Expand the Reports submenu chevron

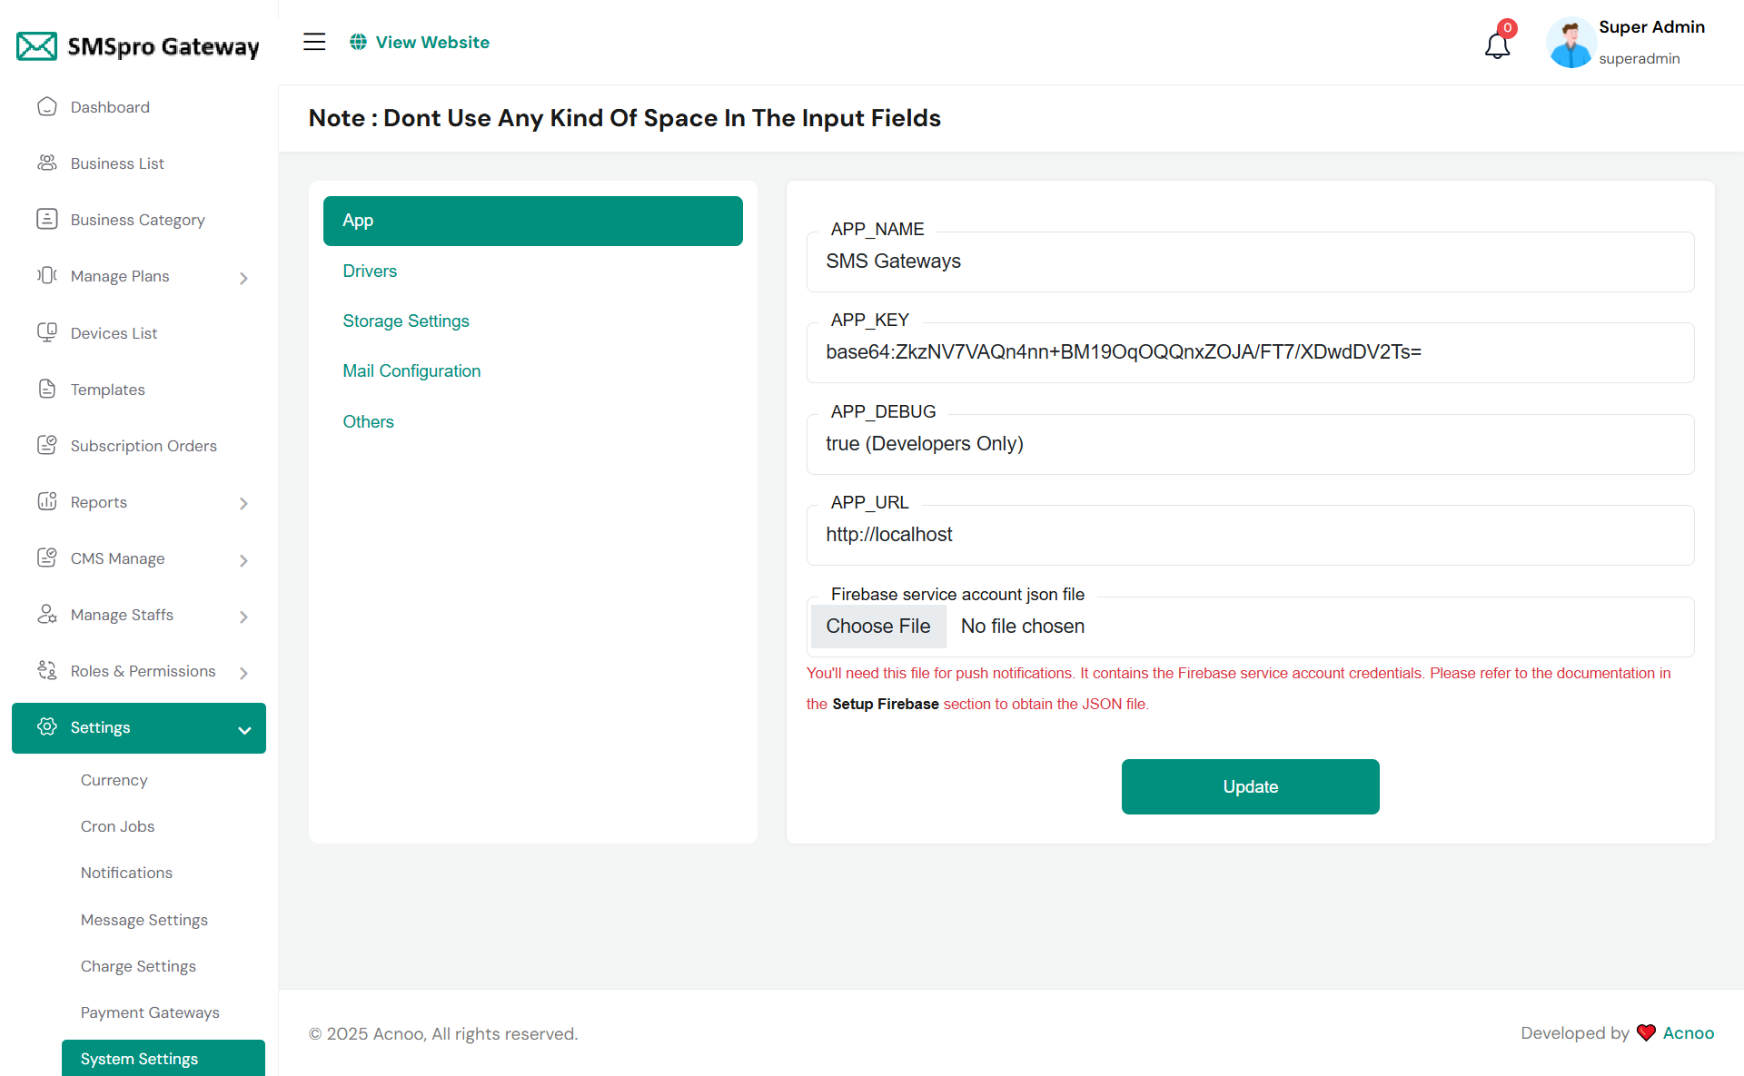coord(243,503)
